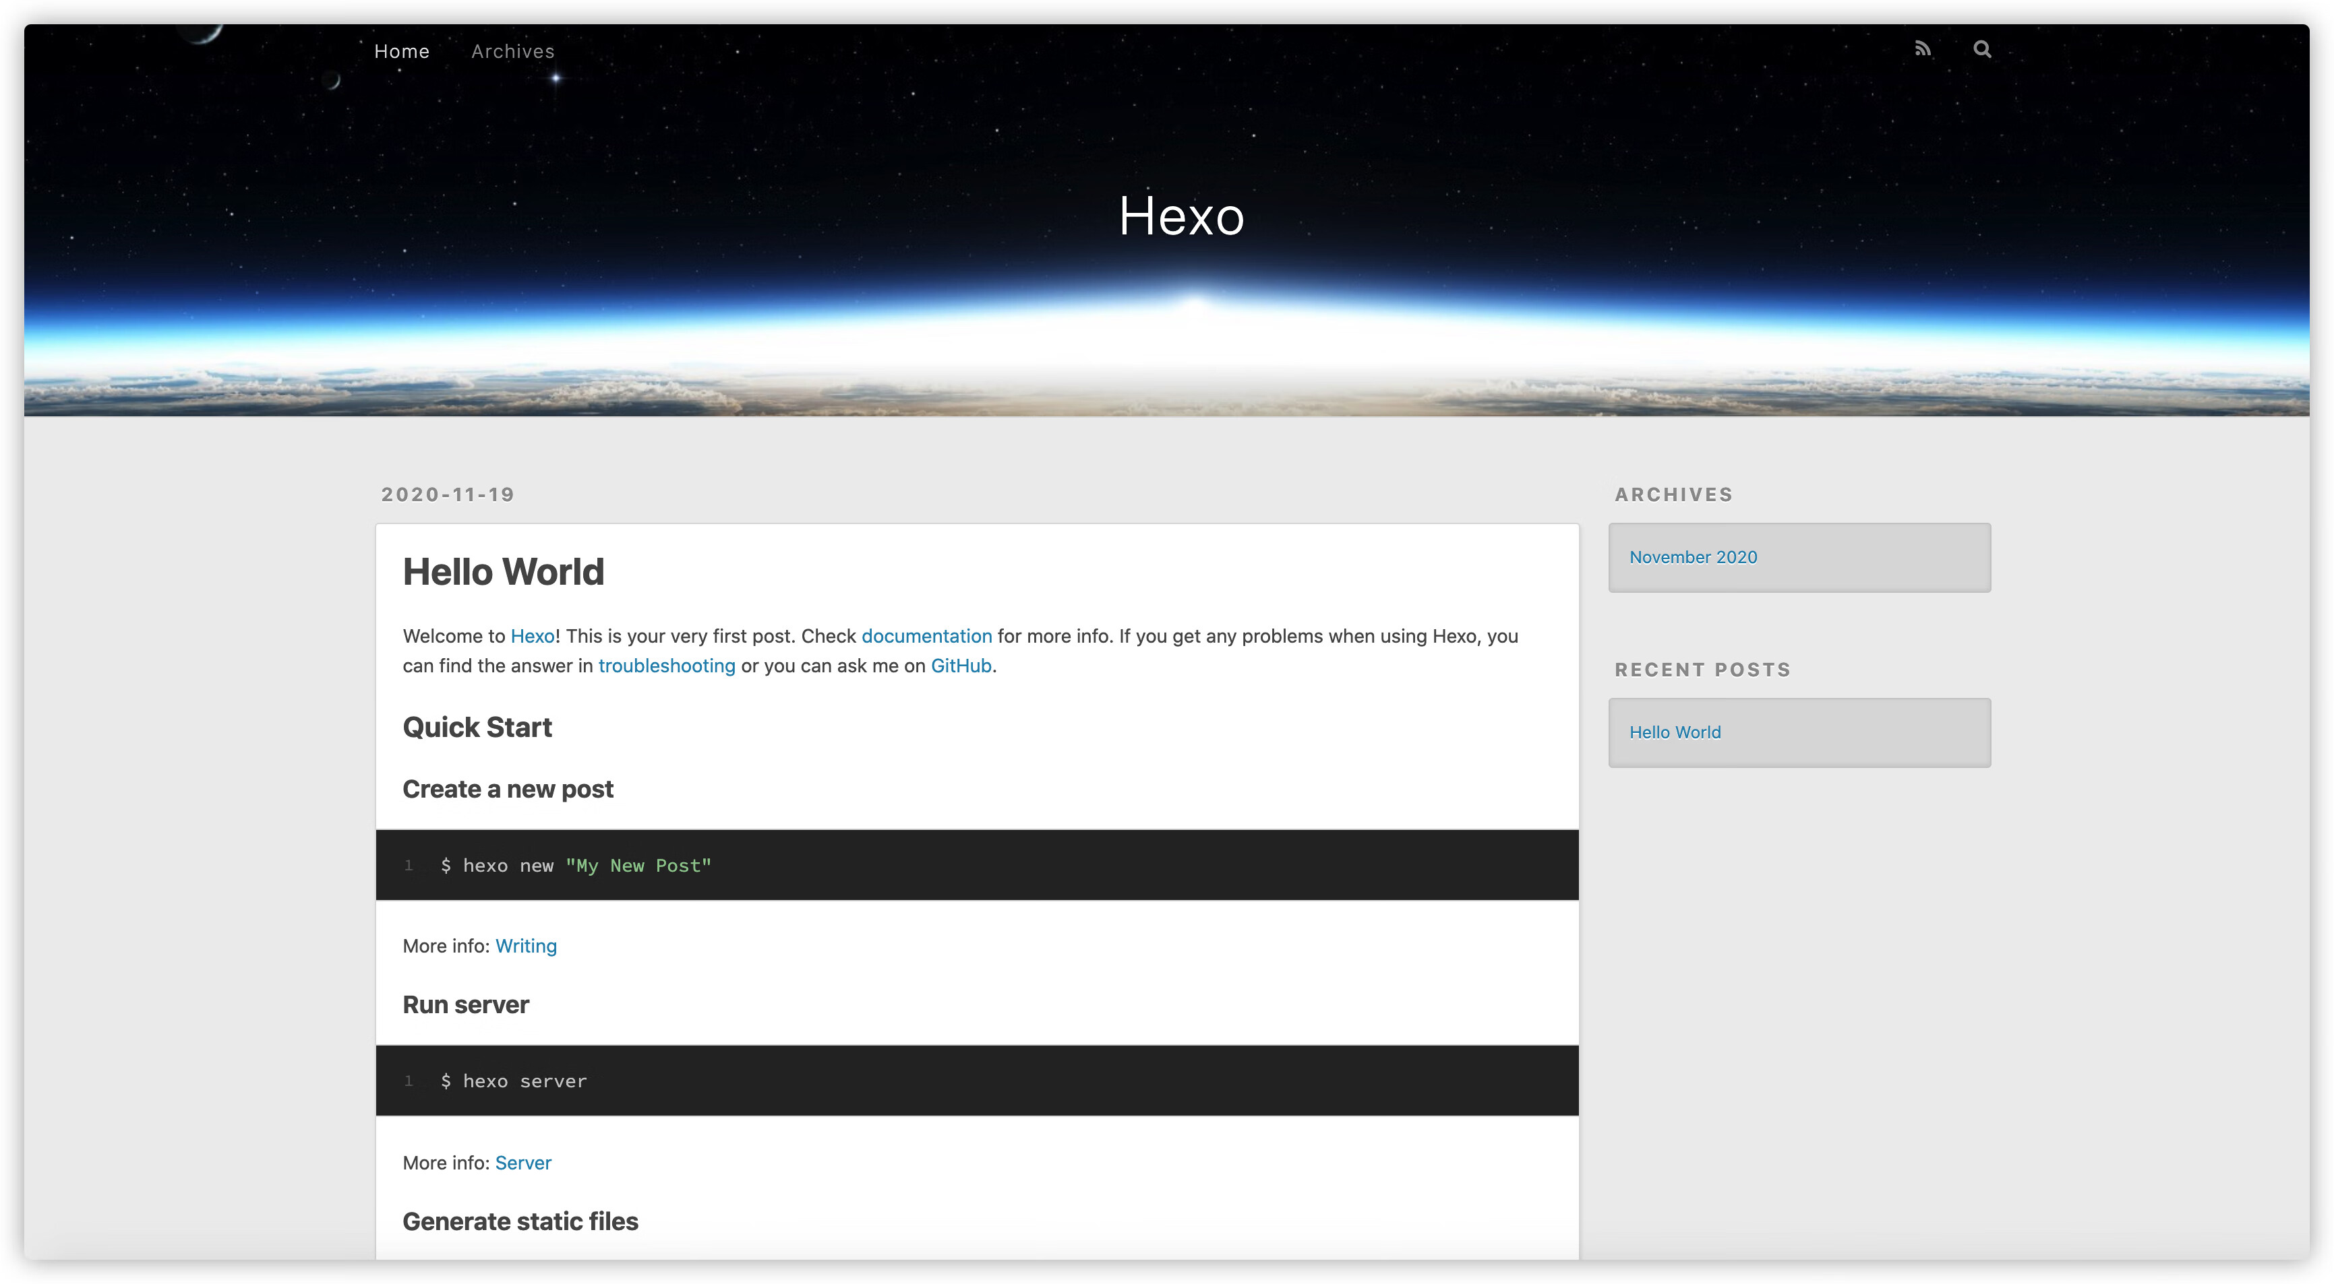Click the Writing more info link

[x=525, y=946]
